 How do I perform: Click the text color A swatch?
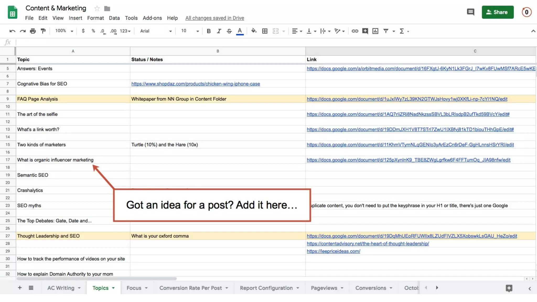(240, 31)
